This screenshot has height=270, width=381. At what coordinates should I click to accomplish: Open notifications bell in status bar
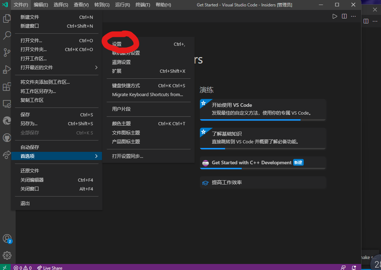tap(354, 268)
